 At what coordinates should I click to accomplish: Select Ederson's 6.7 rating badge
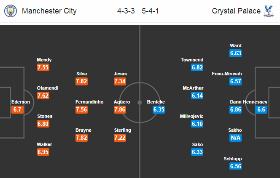(x=17, y=109)
